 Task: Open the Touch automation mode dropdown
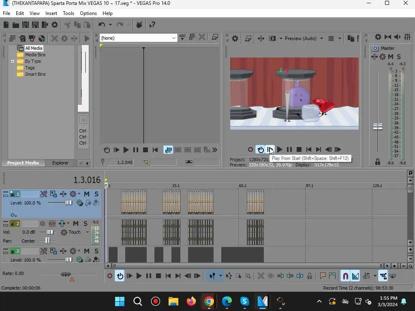point(88,232)
